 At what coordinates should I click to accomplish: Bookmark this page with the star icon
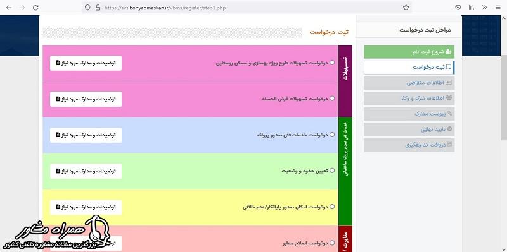point(406,8)
